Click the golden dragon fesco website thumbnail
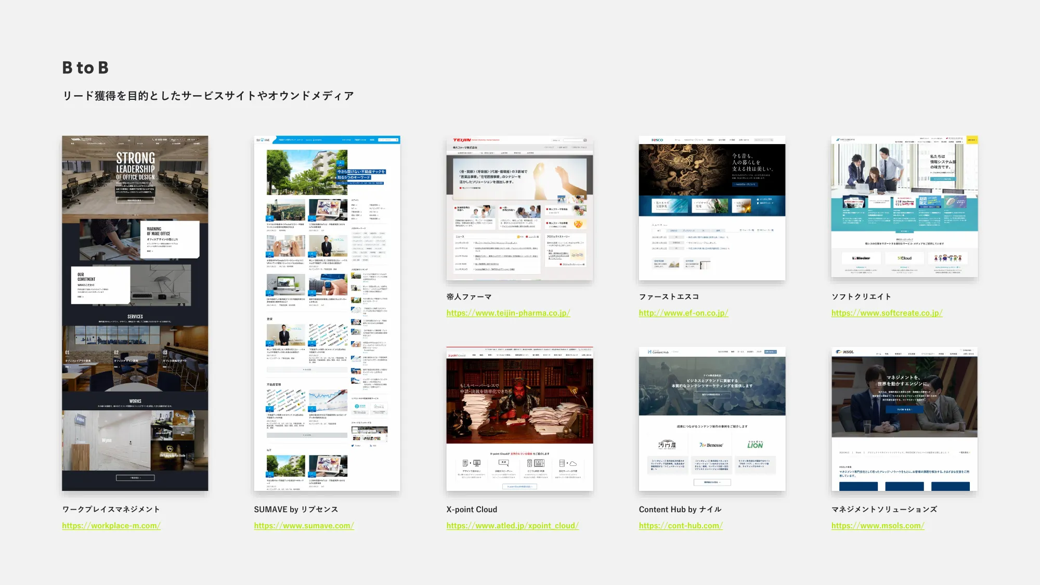1040x585 pixels. [712, 208]
